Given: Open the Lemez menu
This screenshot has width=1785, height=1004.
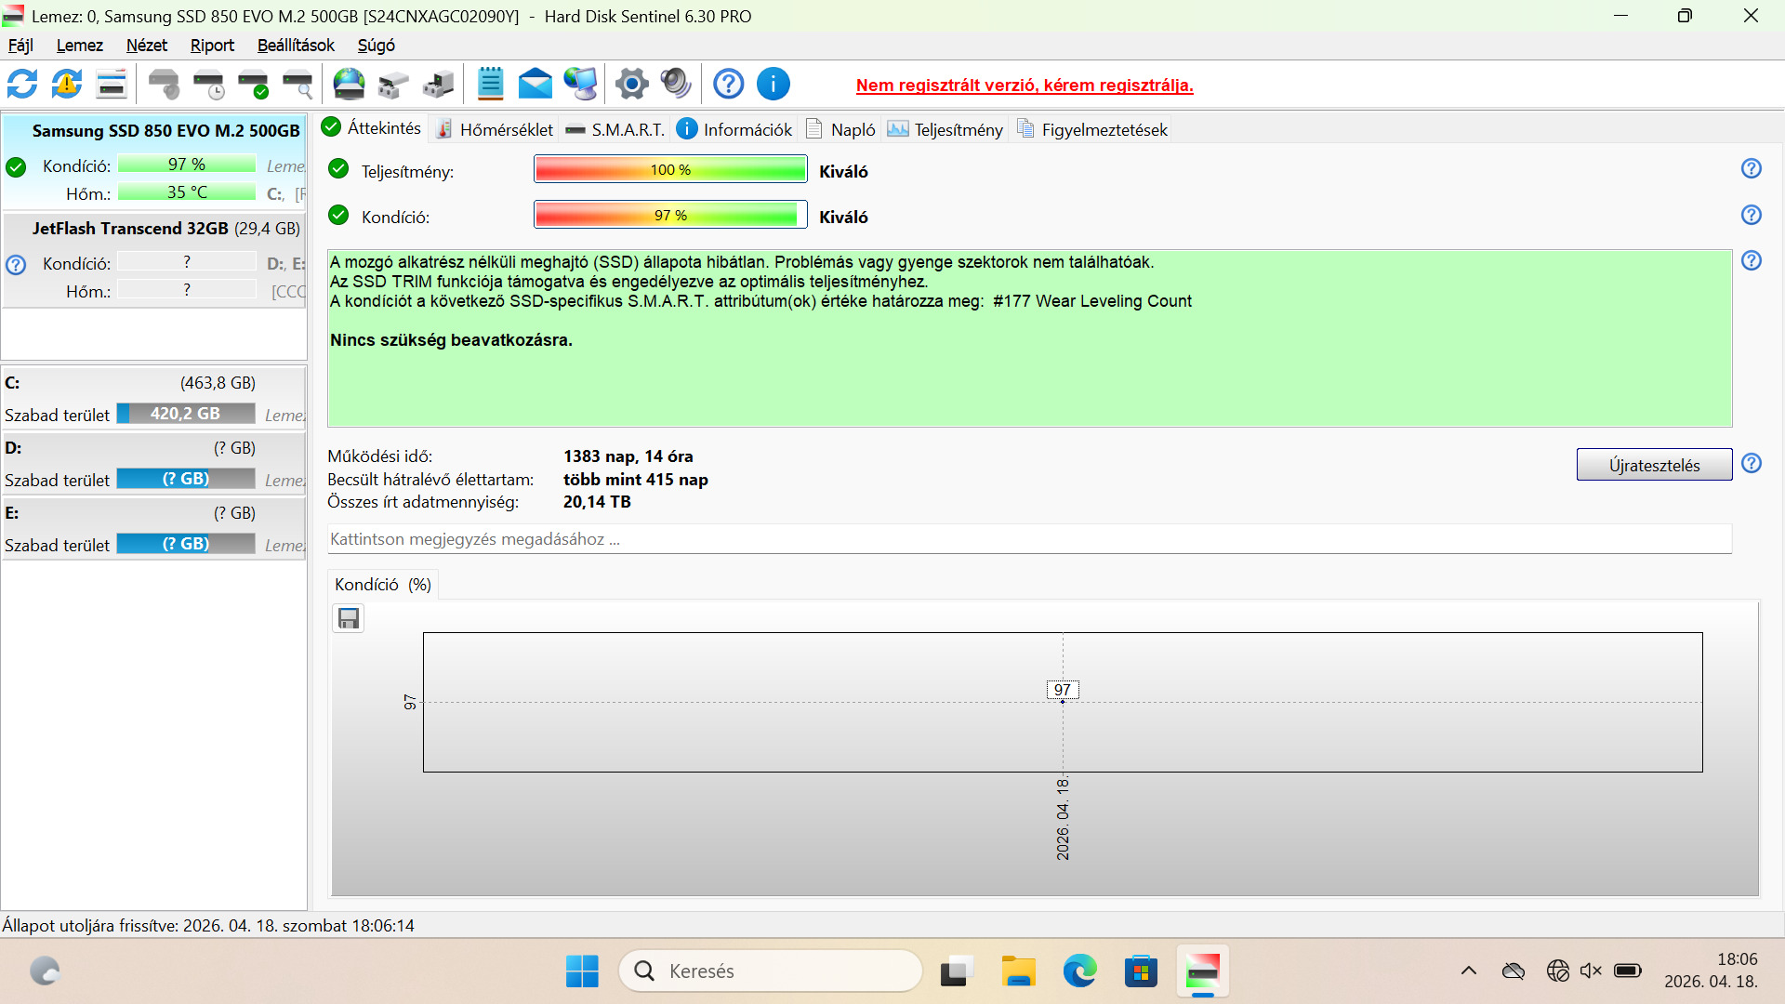Looking at the screenshot, I should (79, 46).
